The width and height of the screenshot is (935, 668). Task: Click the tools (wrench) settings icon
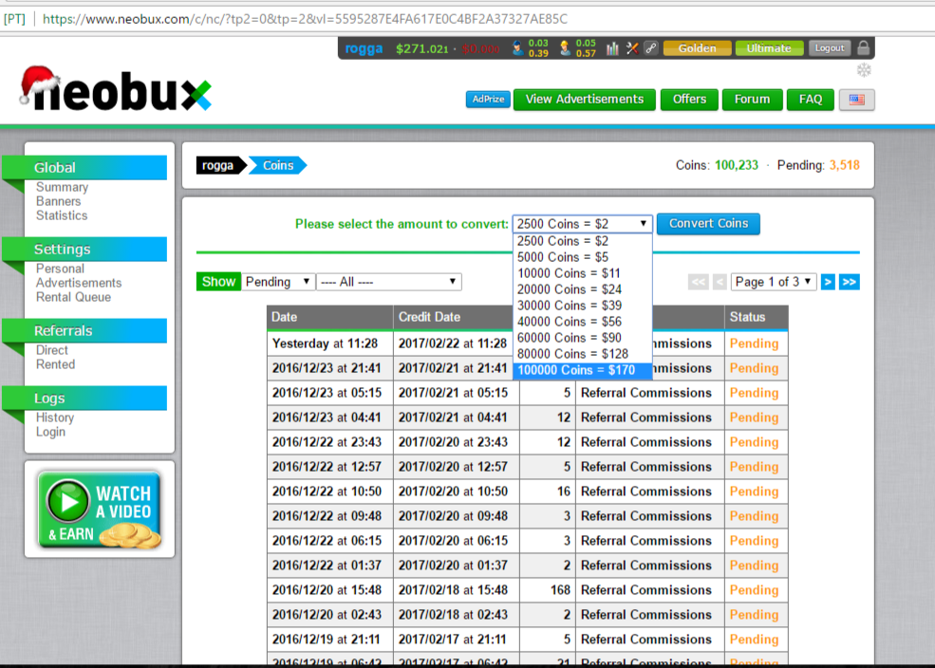pyautogui.click(x=632, y=48)
